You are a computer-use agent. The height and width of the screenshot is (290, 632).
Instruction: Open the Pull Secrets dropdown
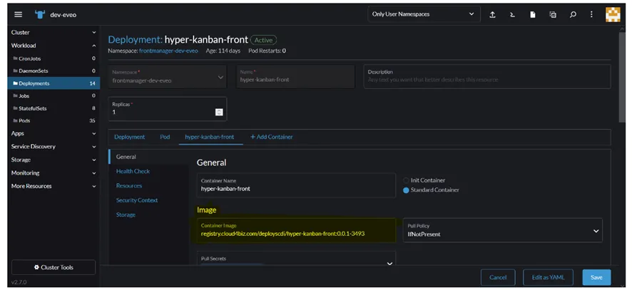pyautogui.click(x=296, y=259)
